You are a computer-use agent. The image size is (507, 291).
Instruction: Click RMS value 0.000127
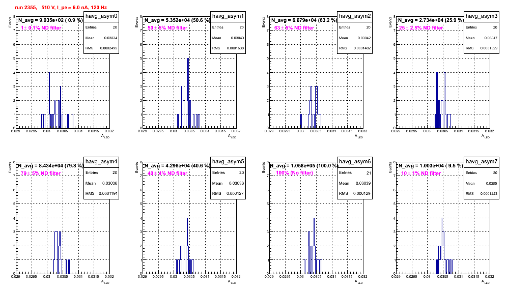[x=236, y=194]
